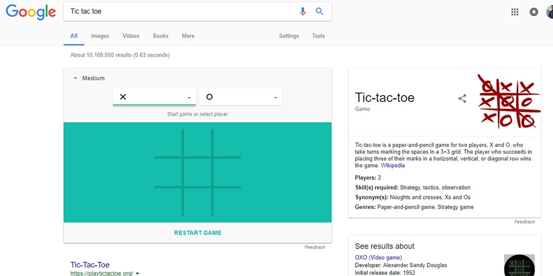This screenshot has height=276, width=553.
Task: Expand playtictactoe.org result options arrow
Action: (138, 273)
